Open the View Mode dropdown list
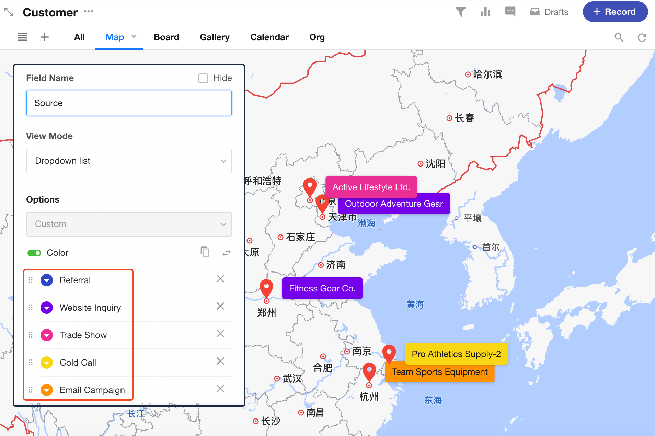The height and width of the screenshot is (436, 655). (129, 161)
